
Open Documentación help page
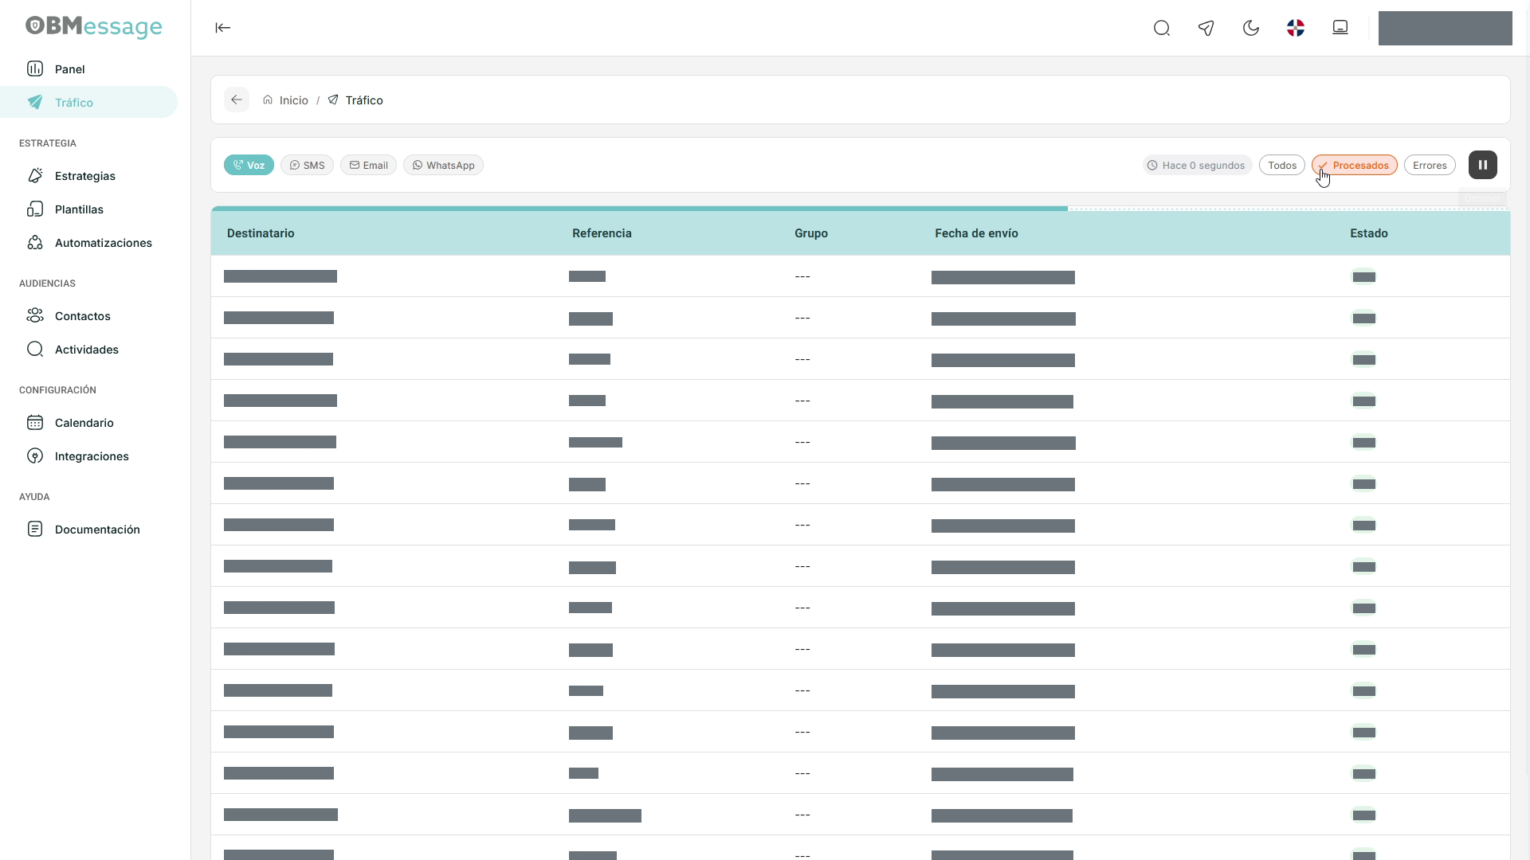[88, 530]
